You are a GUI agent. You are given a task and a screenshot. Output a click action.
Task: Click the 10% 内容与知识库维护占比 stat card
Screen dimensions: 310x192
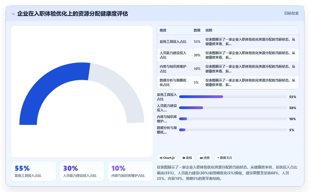tap(130, 171)
